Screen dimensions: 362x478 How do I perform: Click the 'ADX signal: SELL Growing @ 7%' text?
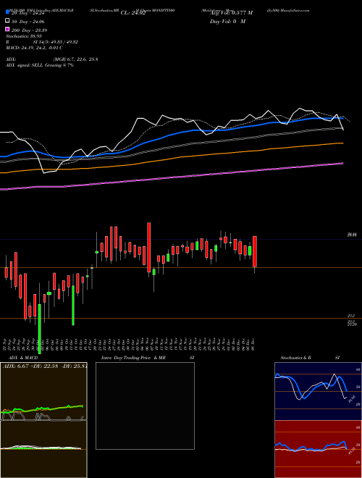click(x=40, y=65)
